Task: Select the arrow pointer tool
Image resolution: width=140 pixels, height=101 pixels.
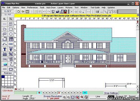Action: click(x=4, y=19)
